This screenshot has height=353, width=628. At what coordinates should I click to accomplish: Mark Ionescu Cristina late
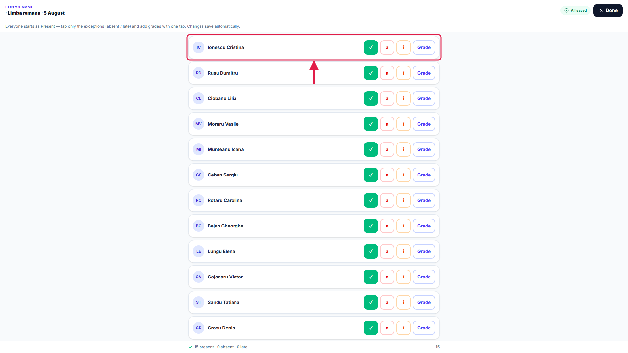[403, 47]
